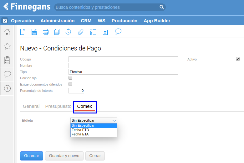Choose the Fecha ETA option
Viewport: 244px width, 163px height.
[80, 134]
